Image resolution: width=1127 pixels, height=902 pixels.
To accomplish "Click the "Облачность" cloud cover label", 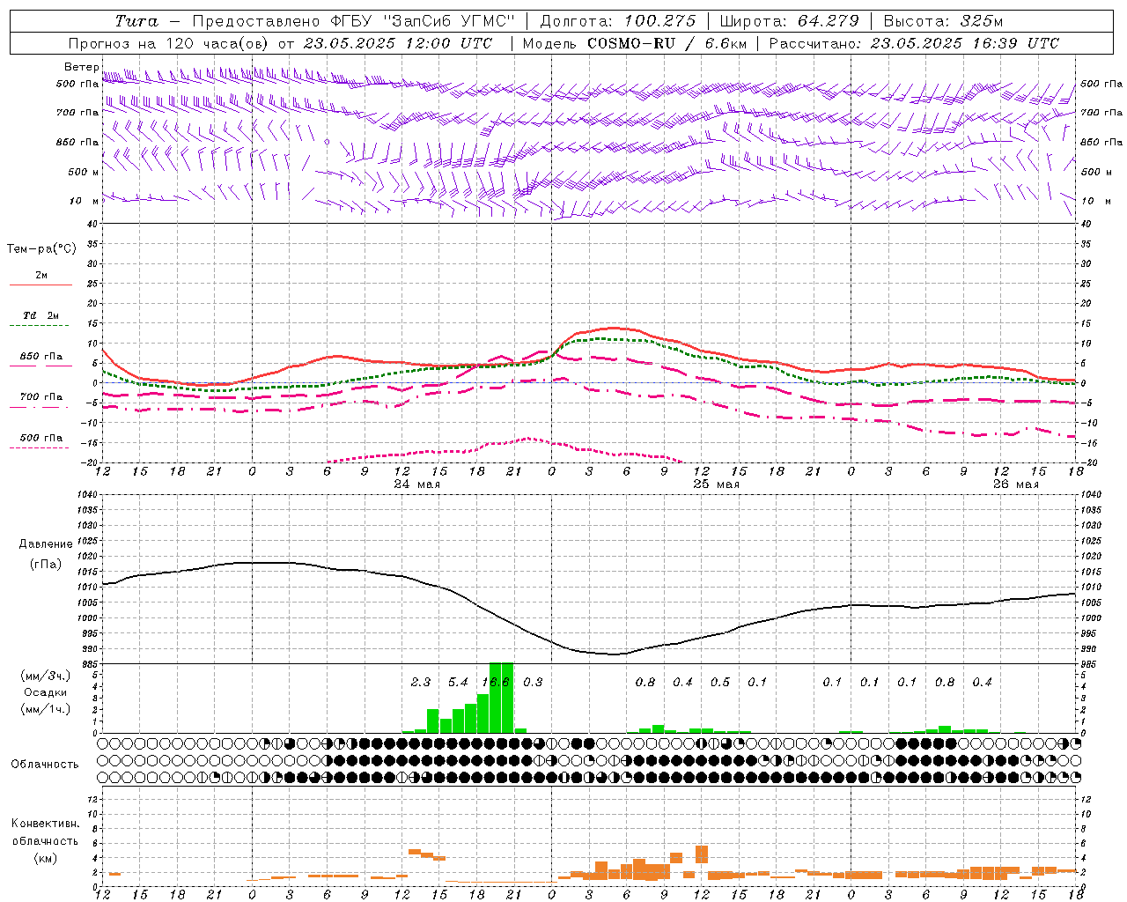I will 45,764.
